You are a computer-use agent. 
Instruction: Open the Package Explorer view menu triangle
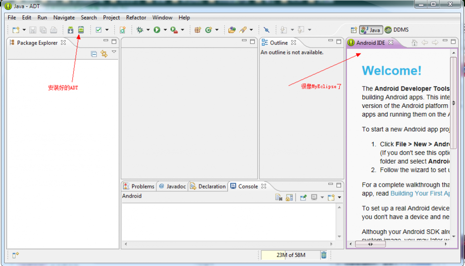click(x=114, y=52)
